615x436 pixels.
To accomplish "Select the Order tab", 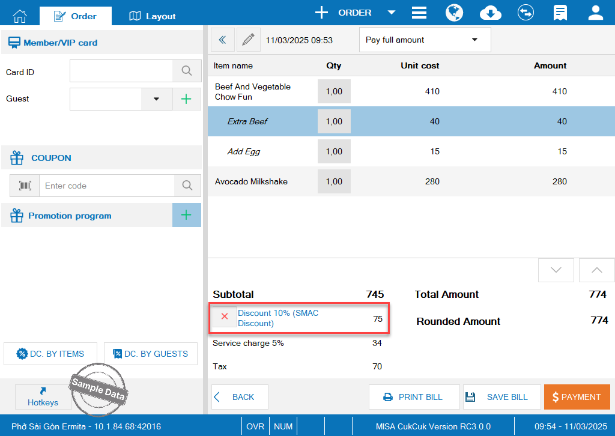I will pos(75,16).
